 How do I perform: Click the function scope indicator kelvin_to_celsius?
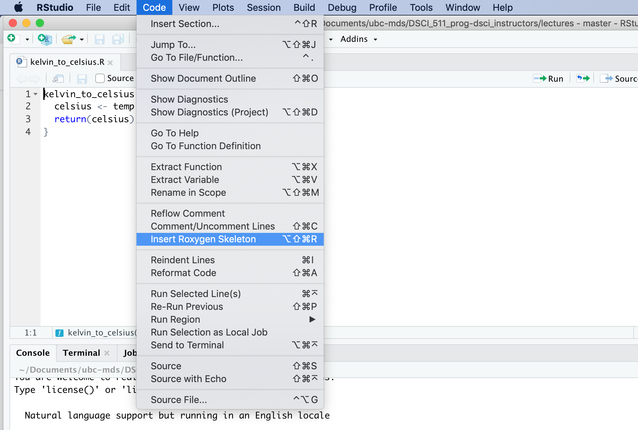(x=97, y=333)
